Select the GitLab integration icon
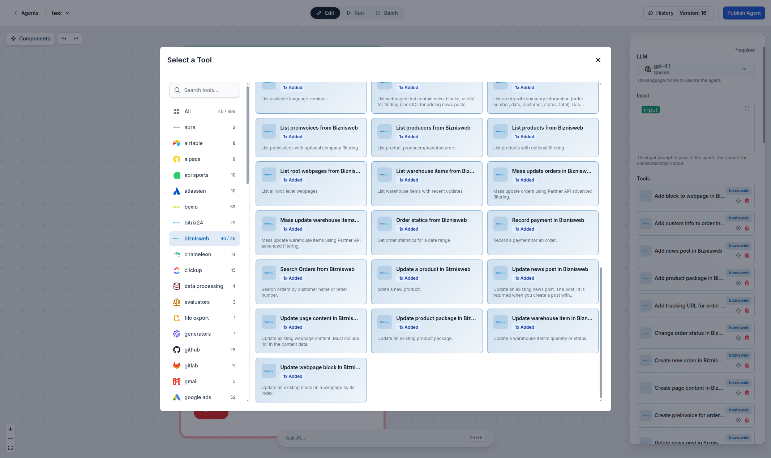This screenshot has width=771, height=458. [177, 365]
